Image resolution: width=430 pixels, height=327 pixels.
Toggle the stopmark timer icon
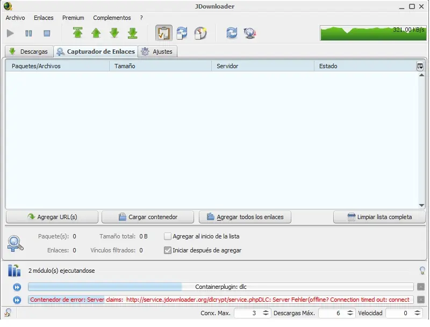point(200,33)
